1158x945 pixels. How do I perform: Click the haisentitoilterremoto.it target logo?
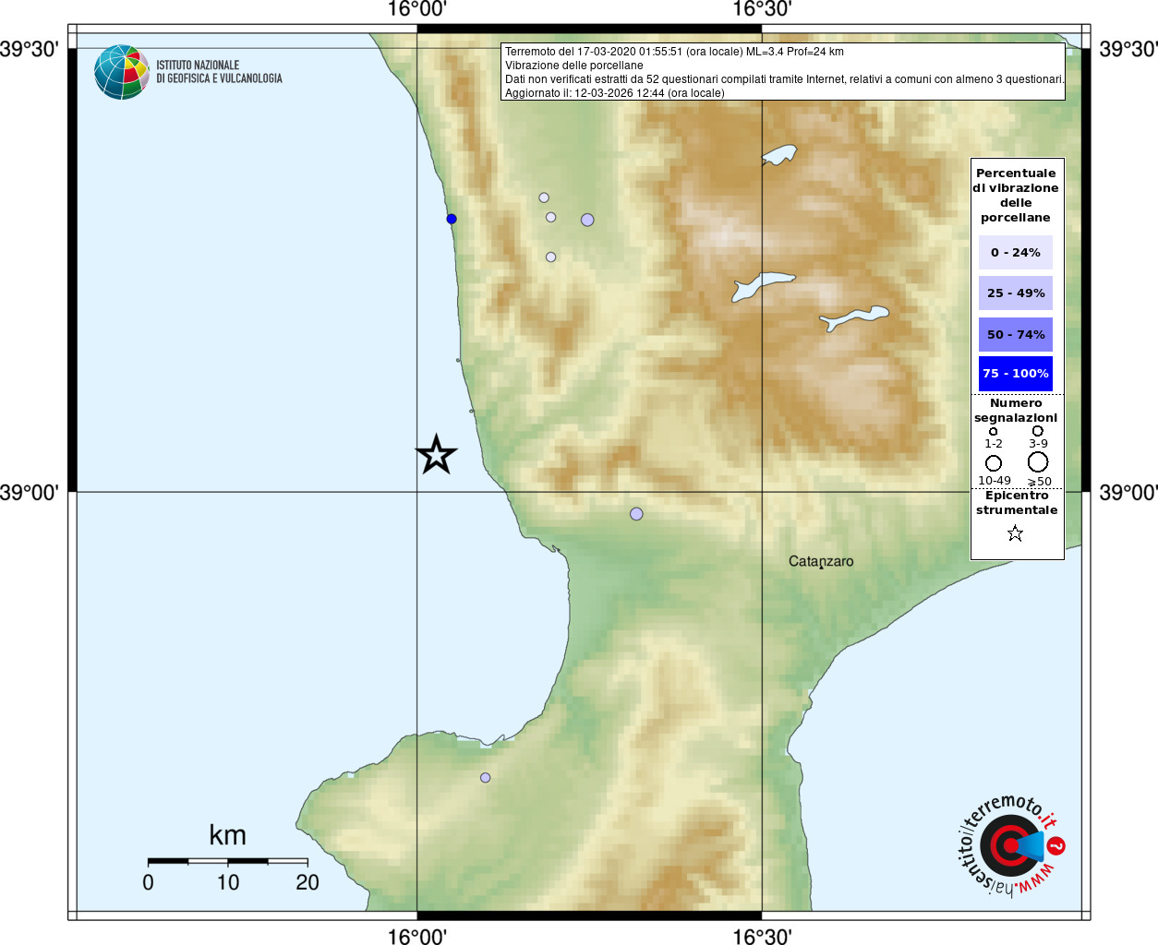coord(1010,845)
